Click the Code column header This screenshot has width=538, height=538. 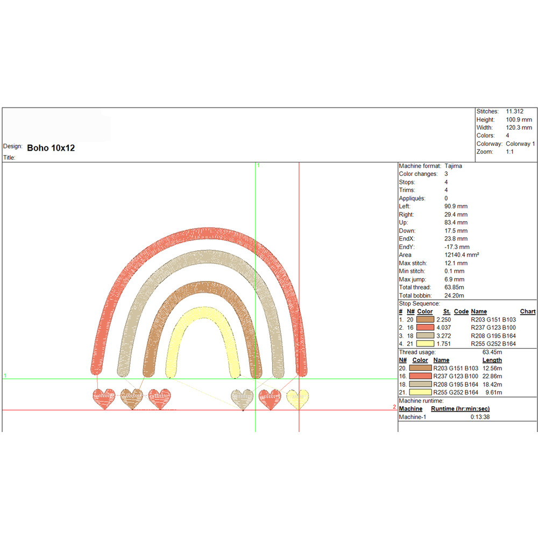tap(461, 312)
